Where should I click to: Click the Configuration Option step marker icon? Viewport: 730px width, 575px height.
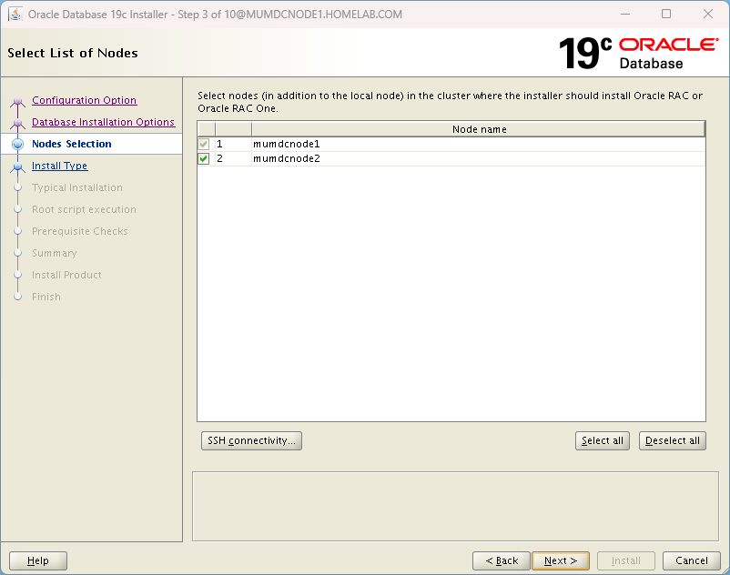pos(17,102)
